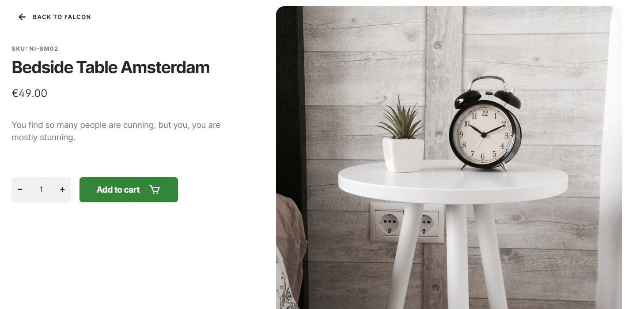Click the bed linen at image edge

(x=290, y=251)
